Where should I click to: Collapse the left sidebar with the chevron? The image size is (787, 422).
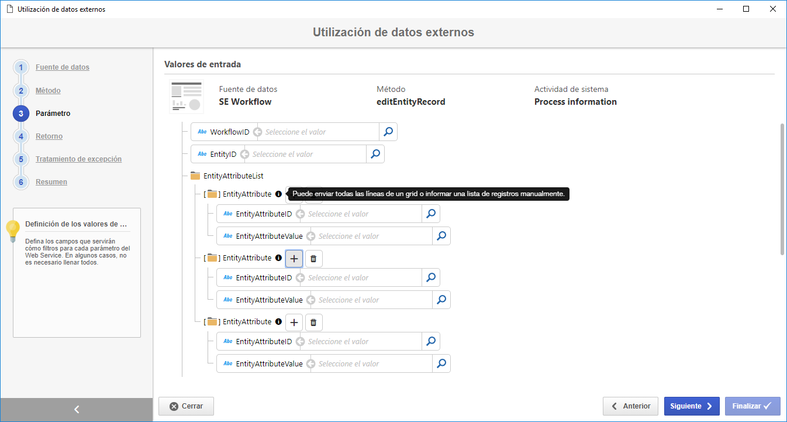(77, 410)
